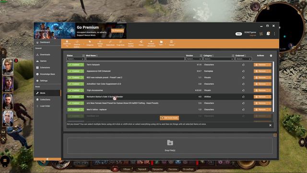Viewport: 307px width, 173px height.
Task: Click the Mod Name filter text field
Action: click(135, 59)
